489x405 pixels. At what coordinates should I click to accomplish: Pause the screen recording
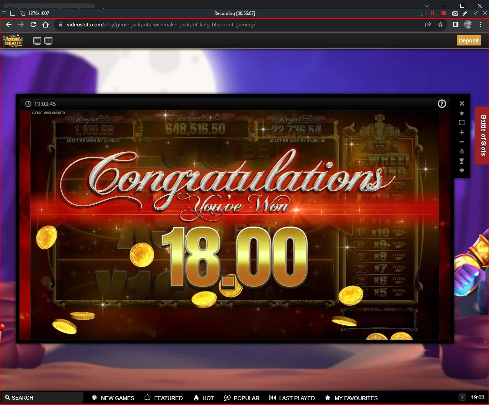pos(433,13)
